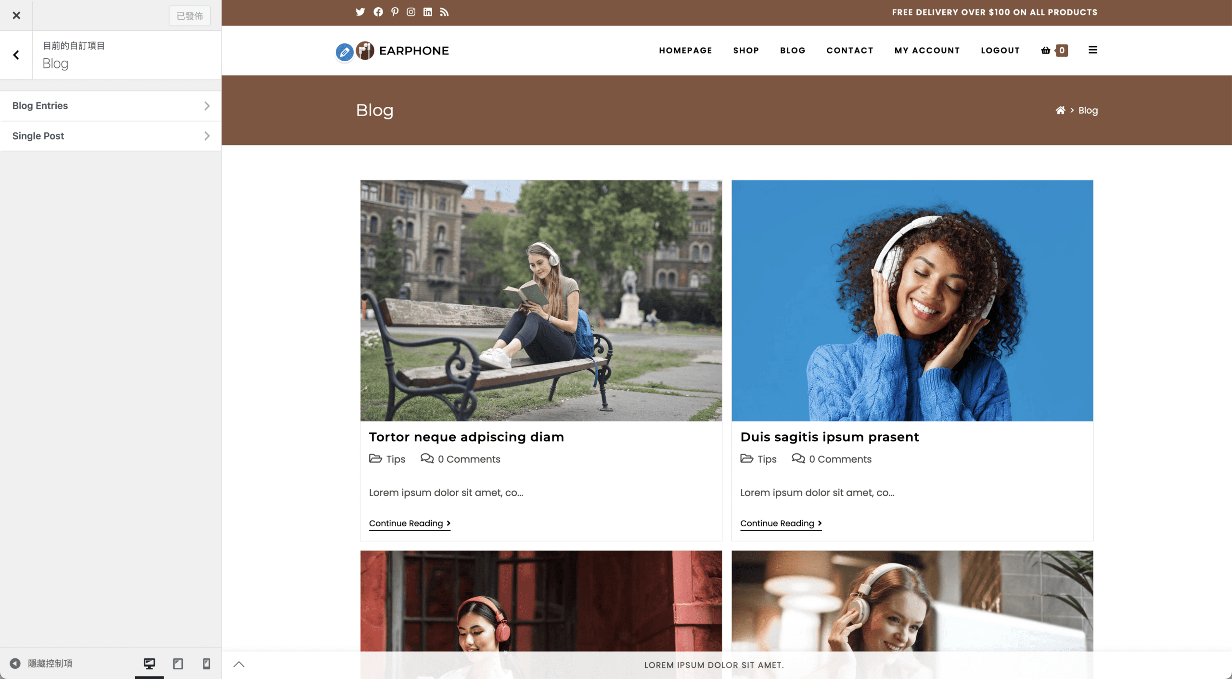Viewport: 1232px width, 679px height.
Task: Open the shopping cart basket icon
Action: click(x=1046, y=50)
